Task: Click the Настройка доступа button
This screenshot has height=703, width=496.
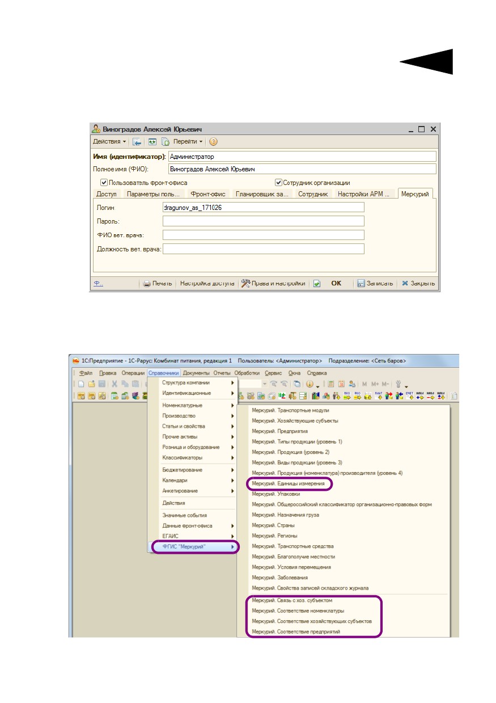Action: point(207,283)
